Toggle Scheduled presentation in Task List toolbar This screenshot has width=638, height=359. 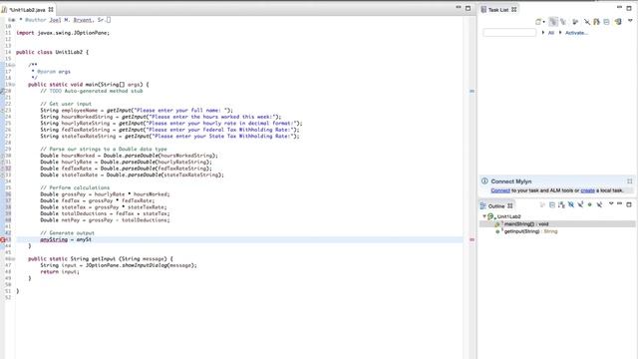[563, 22]
